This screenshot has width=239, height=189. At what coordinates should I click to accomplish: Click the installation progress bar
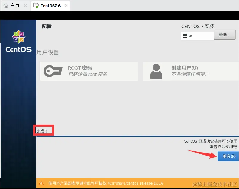pyautogui.click(x=138, y=136)
